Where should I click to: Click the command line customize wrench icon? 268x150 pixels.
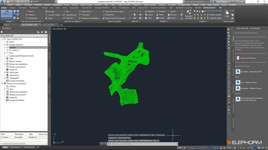point(106,144)
